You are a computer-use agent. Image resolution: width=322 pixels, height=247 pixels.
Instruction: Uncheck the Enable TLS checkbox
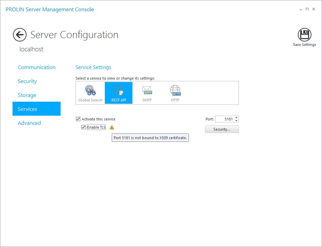[x=84, y=127]
